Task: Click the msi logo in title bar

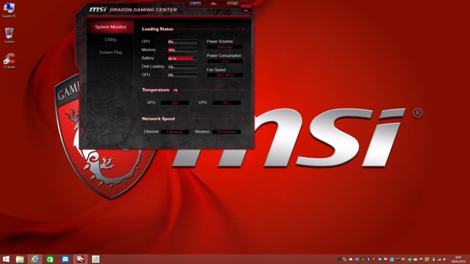Action: point(98,9)
